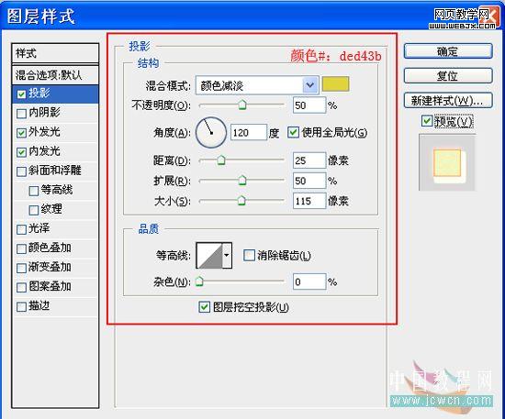Select the 内发光 list entry label
The image size is (505, 419).
click(44, 151)
